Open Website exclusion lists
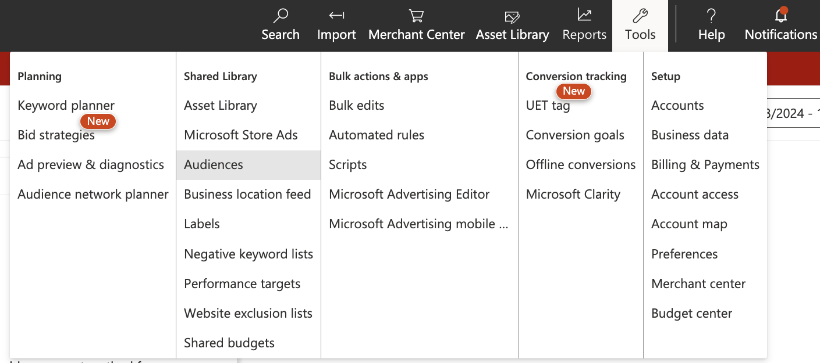Viewport: 820px width, 363px height. point(248,313)
